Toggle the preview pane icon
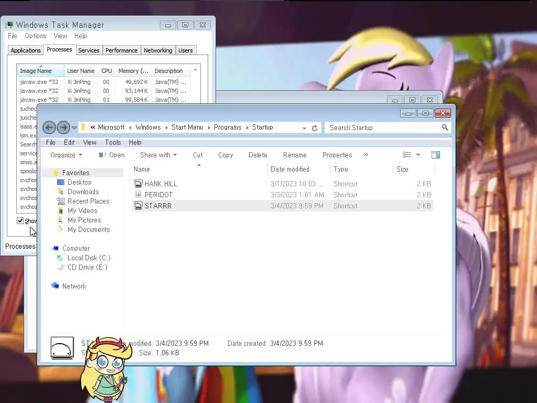 tap(436, 155)
